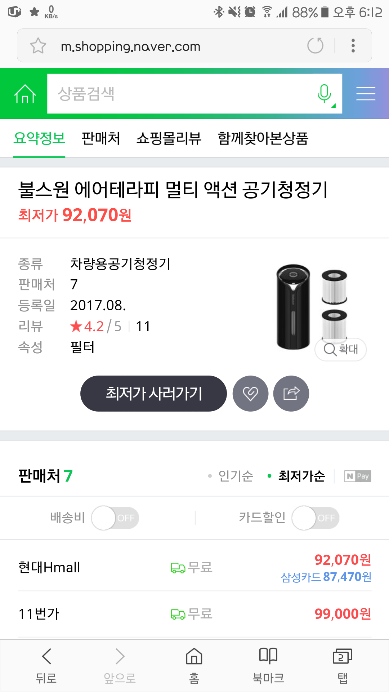Open the browser three-dot overflow menu
The height and width of the screenshot is (692, 389).
pyautogui.click(x=353, y=46)
